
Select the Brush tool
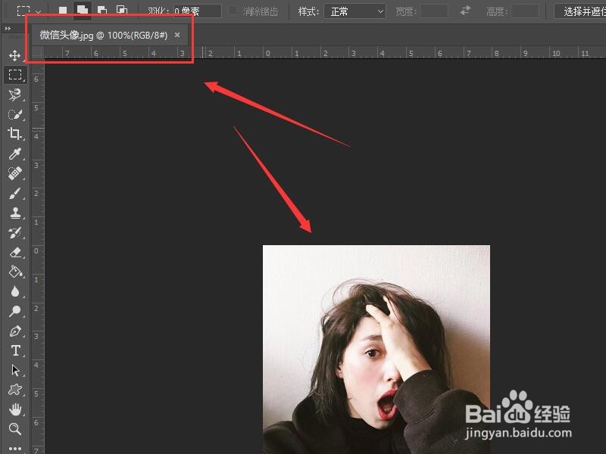coord(14,193)
